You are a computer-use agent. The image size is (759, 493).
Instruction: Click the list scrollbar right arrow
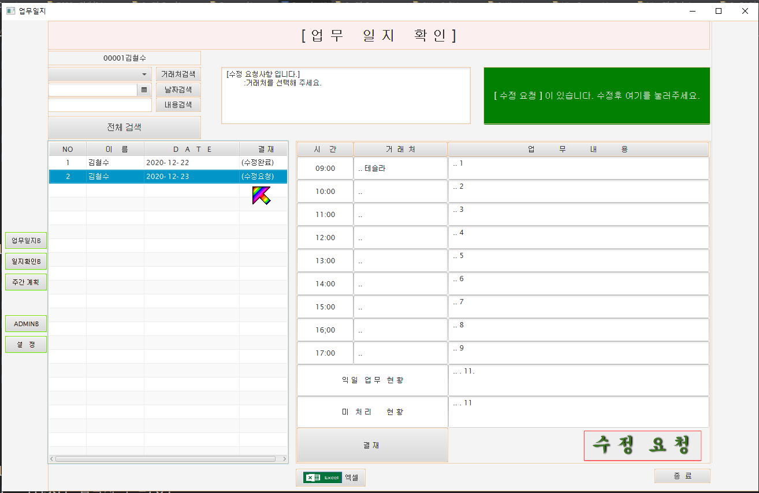[x=284, y=459]
